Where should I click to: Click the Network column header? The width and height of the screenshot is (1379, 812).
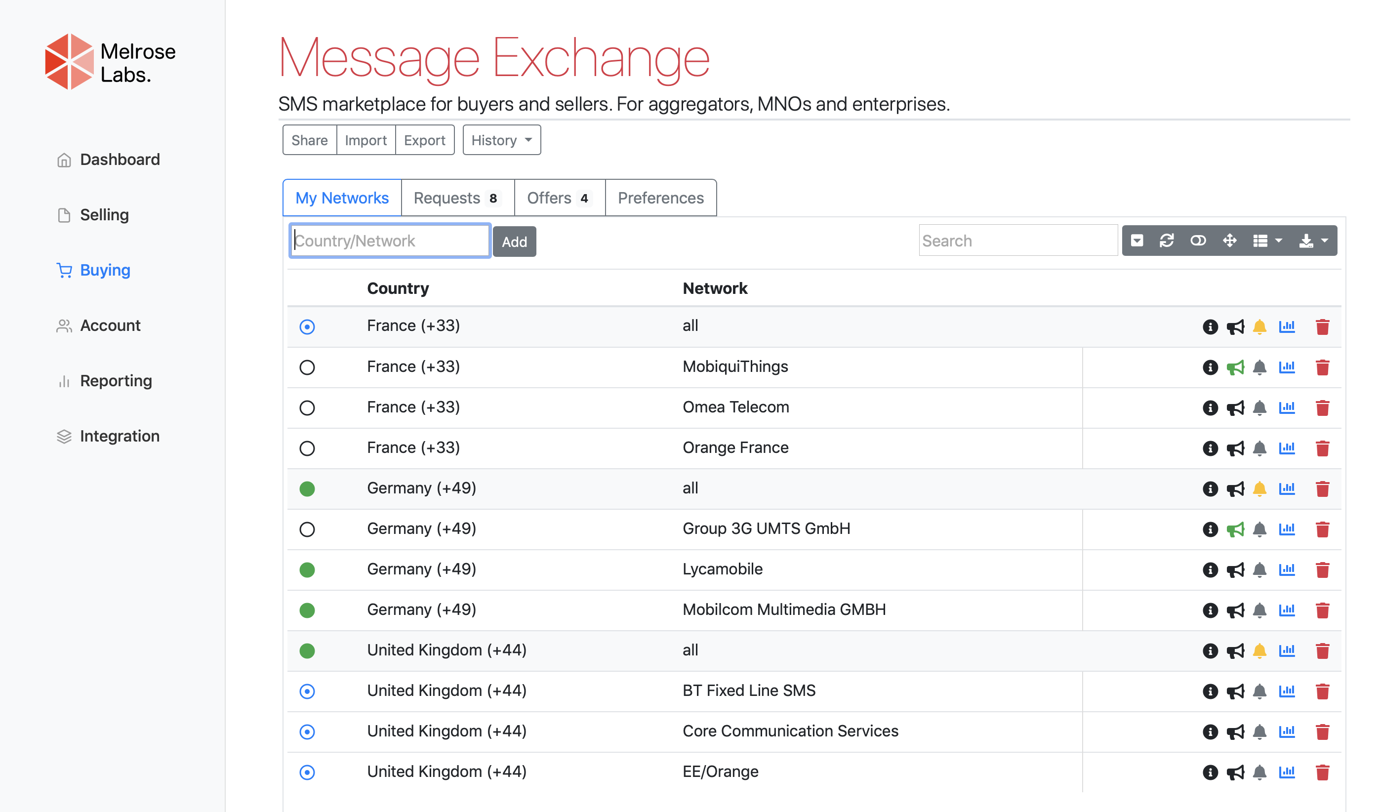[x=715, y=288]
